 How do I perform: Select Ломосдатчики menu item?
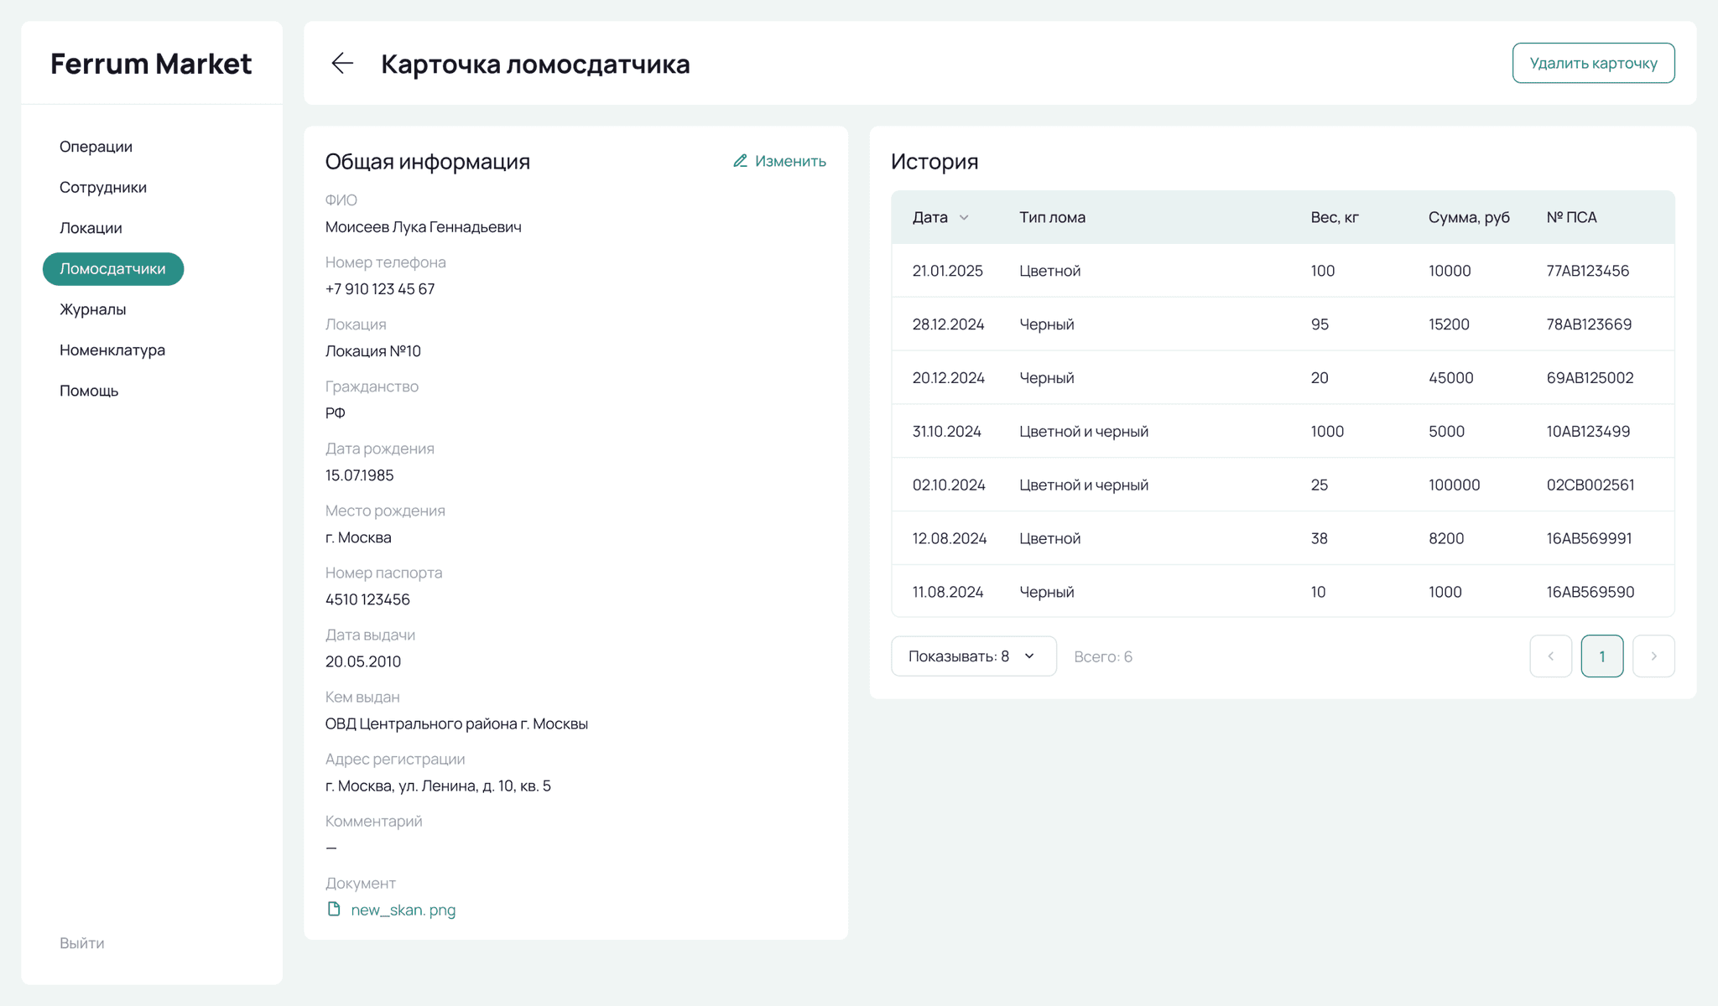pos(112,269)
